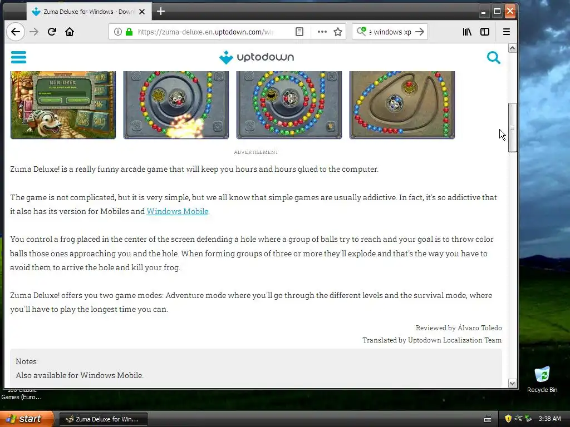The width and height of the screenshot is (570, 427).
Task: Click the green secure connection padlock
Action: click(x=129, y=32)
